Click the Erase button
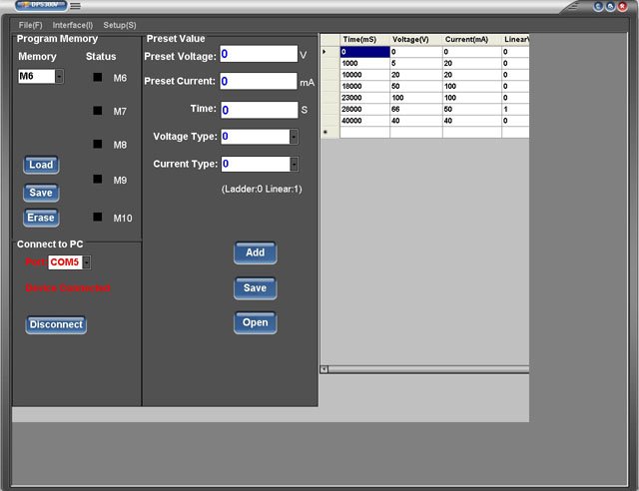The width and height of the screenshot is (639, 491). (x=41, y=218)
